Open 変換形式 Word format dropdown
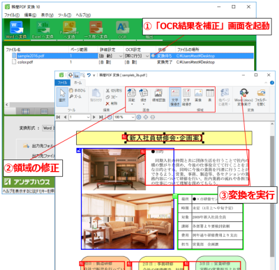The image size is (279, 270). point(49,128)
